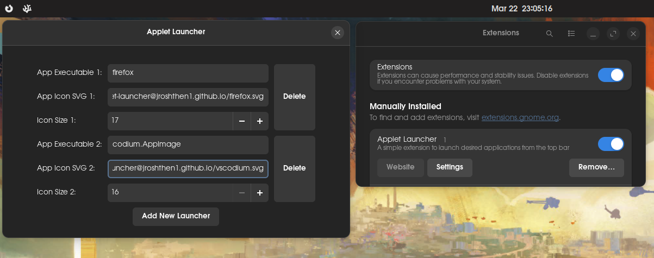Open the Extensions window menu icon
This screenshot has height=258, width=654.
tap(571, 34)
